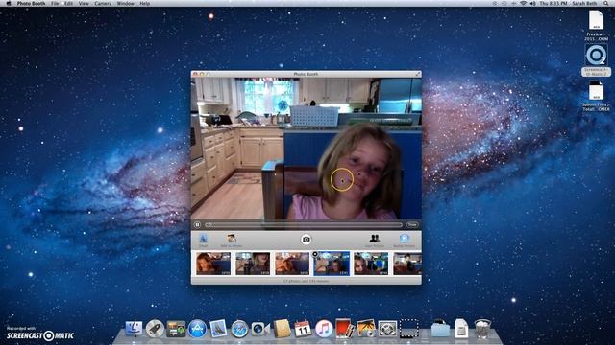Click the delete badge on the highlighted thumbnail

(315, 254)
